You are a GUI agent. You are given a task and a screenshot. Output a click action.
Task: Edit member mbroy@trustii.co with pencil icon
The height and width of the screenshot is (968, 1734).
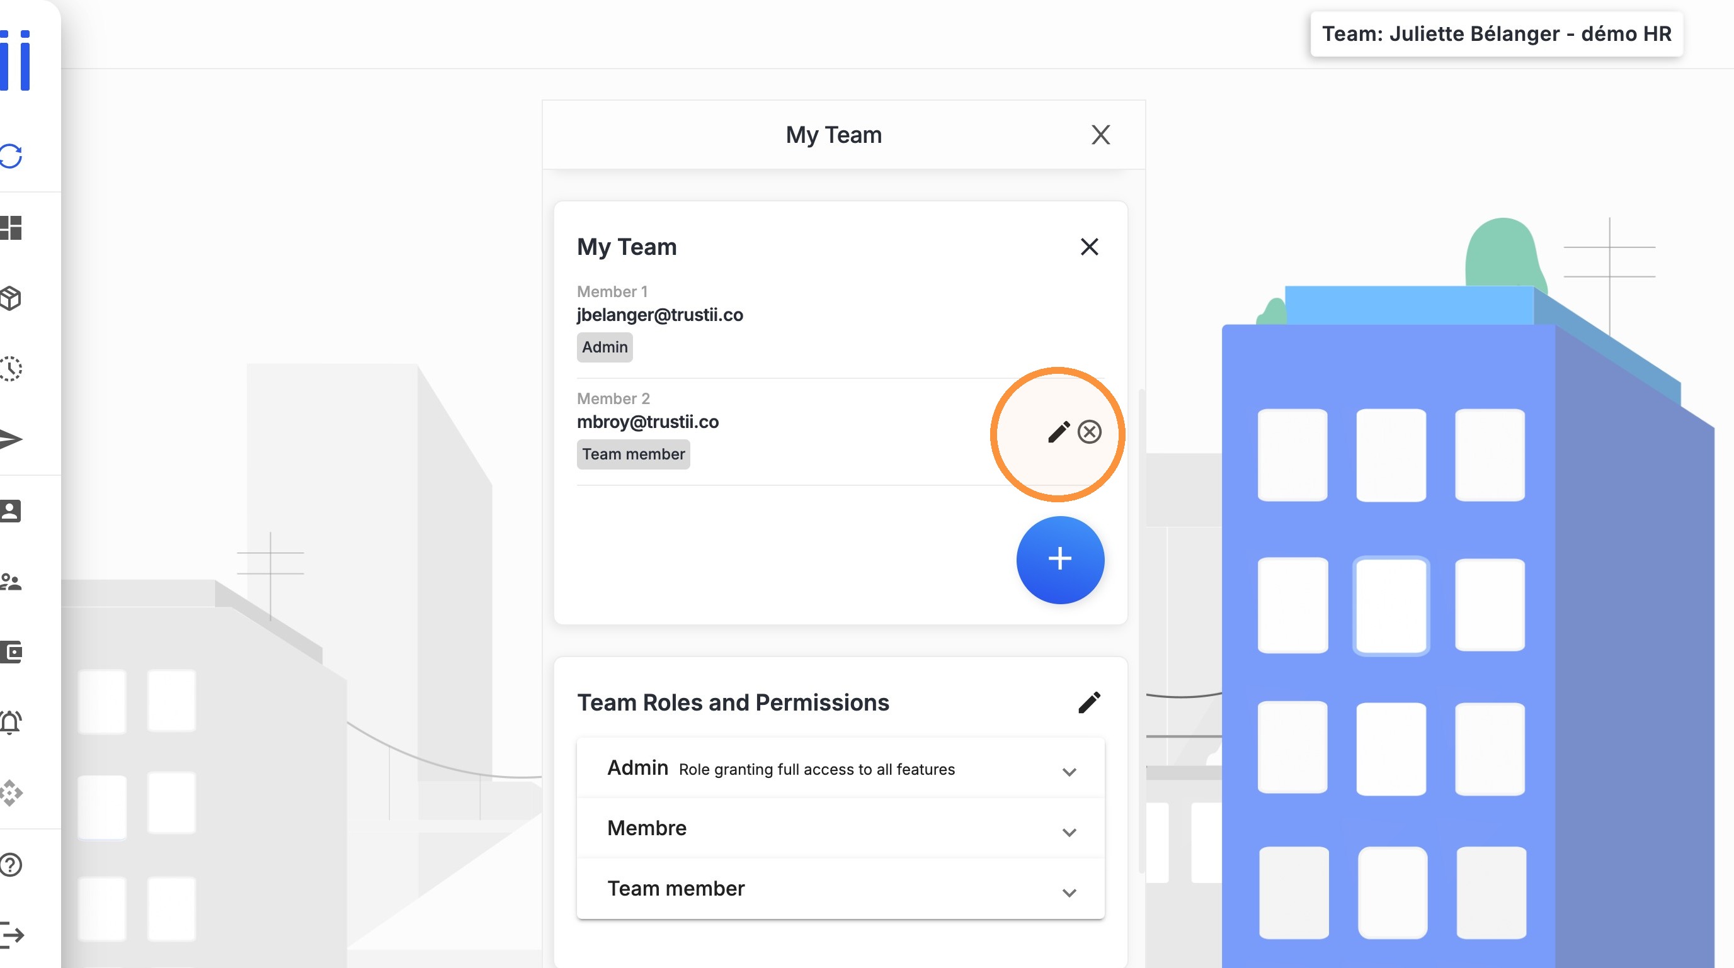(x=1058, y=432)
